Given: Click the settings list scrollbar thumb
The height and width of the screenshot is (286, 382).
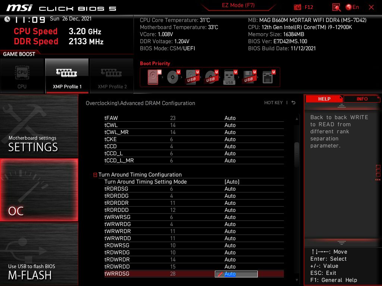Looking at the screenshot, I should (x=297, y=155).
